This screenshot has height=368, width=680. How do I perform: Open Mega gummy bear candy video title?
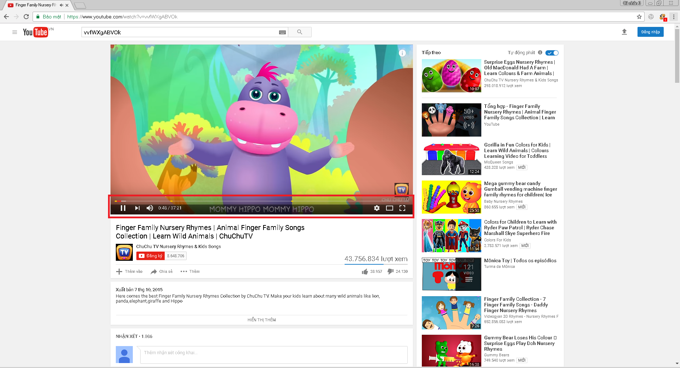point(521,189)
